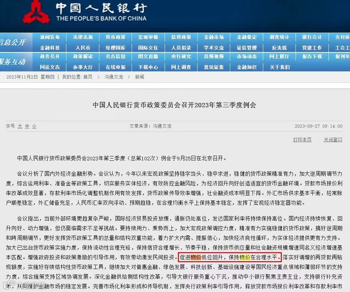Select 央行研究 in the navigation

181,56
